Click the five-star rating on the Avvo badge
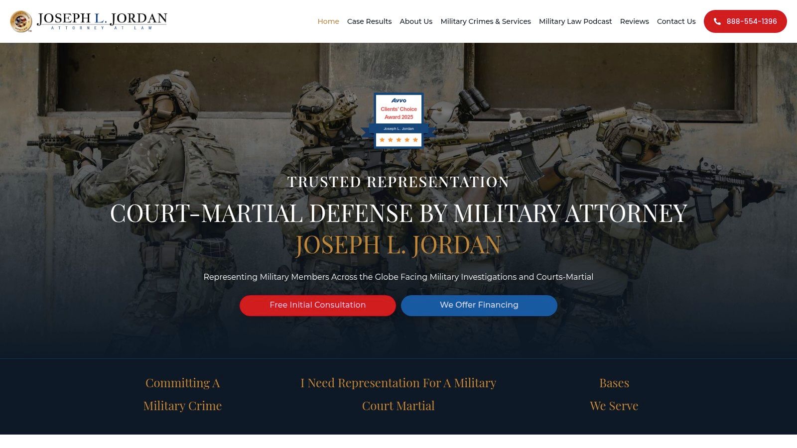The height and width of the screenshot is (448, 797). tap(398, 140)
